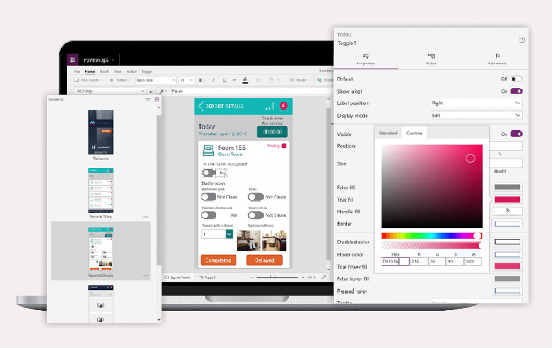The width and height of the screenshot is (552, 348).
Task: Open the font size dropdown
Action: 186,81
